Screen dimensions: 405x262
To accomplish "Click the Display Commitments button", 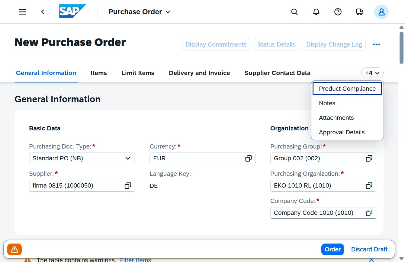I will tap(216, 44).
